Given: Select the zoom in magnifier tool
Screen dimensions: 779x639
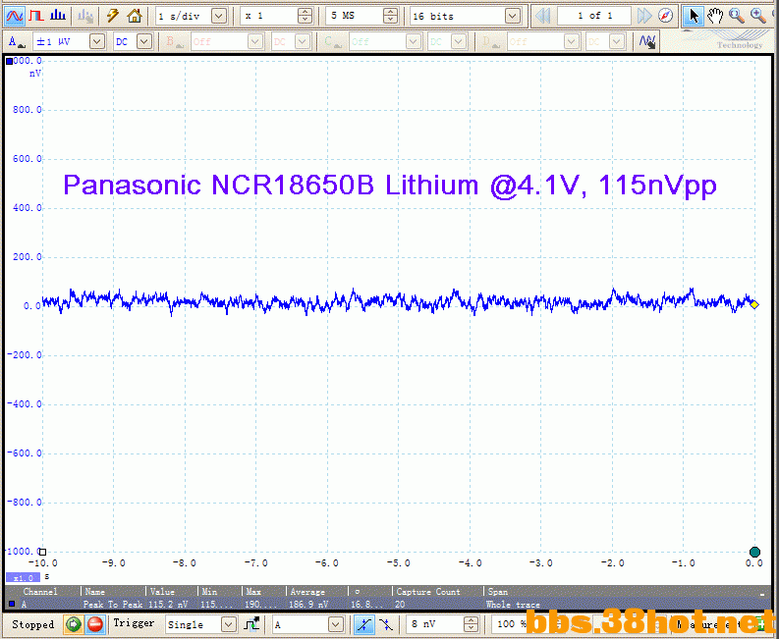Looking at the screenshot, I should pos(758,16).
